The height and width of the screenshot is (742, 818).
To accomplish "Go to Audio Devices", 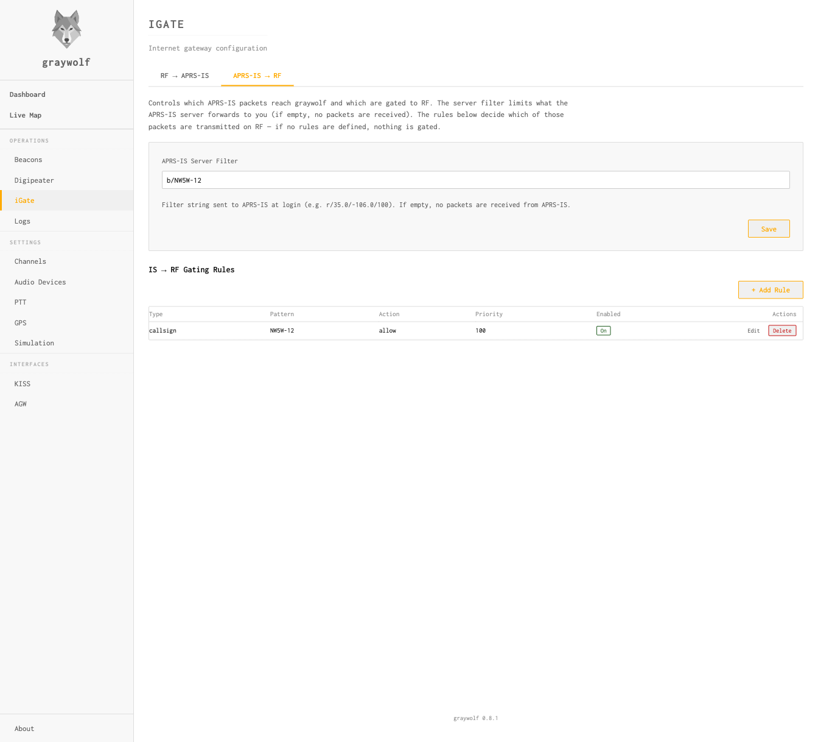I will click(x=40, y=282).
